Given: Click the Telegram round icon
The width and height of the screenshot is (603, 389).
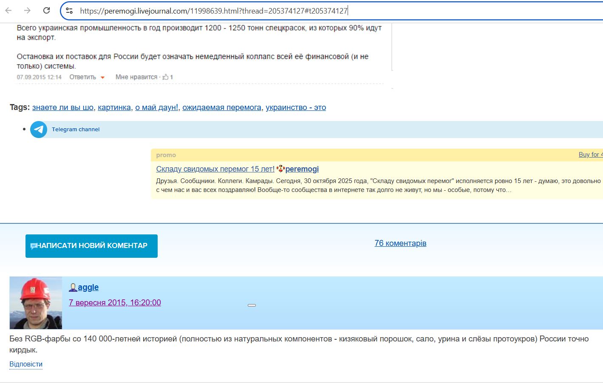Looking at the screenshot, I should point(39,130).
